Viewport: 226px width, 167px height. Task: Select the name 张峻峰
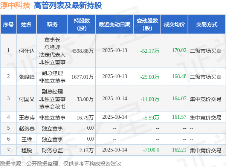[x=27, y=77]
